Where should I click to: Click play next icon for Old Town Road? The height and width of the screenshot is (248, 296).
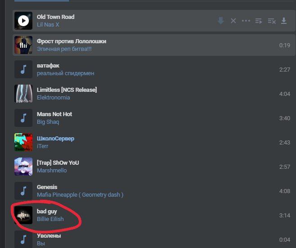(259, 21)
